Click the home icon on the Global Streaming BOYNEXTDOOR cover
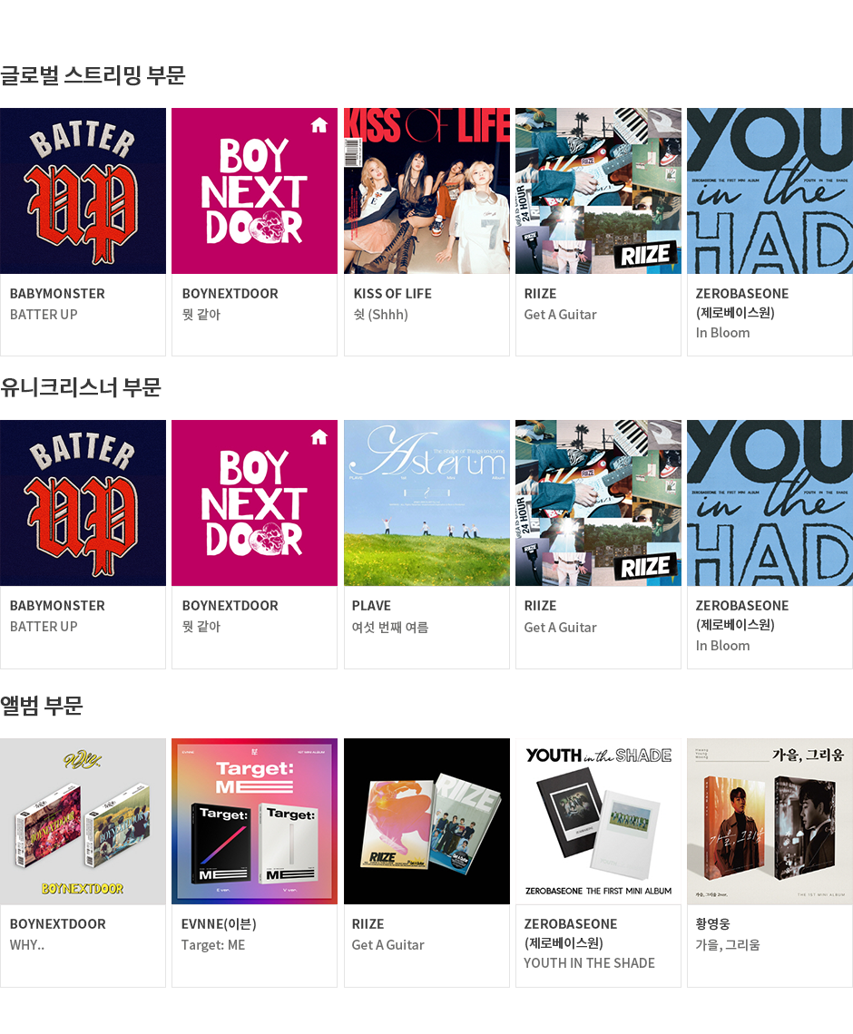853x1034 pixels. [319, 125]
